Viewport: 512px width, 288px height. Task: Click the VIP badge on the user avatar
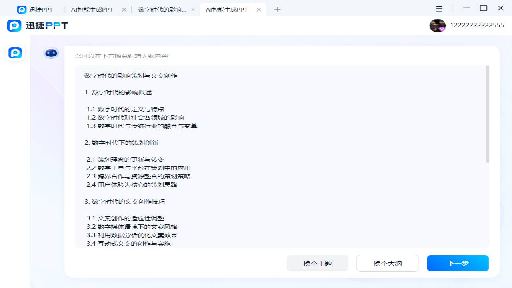[x=441, y=30]
